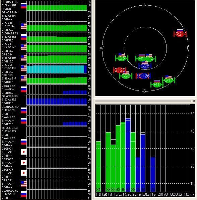This screenshot has height=200, width=197.
Task: Click the 'C/N0 45.0' value
Action: pyautogui.click(x=7, y=61)
